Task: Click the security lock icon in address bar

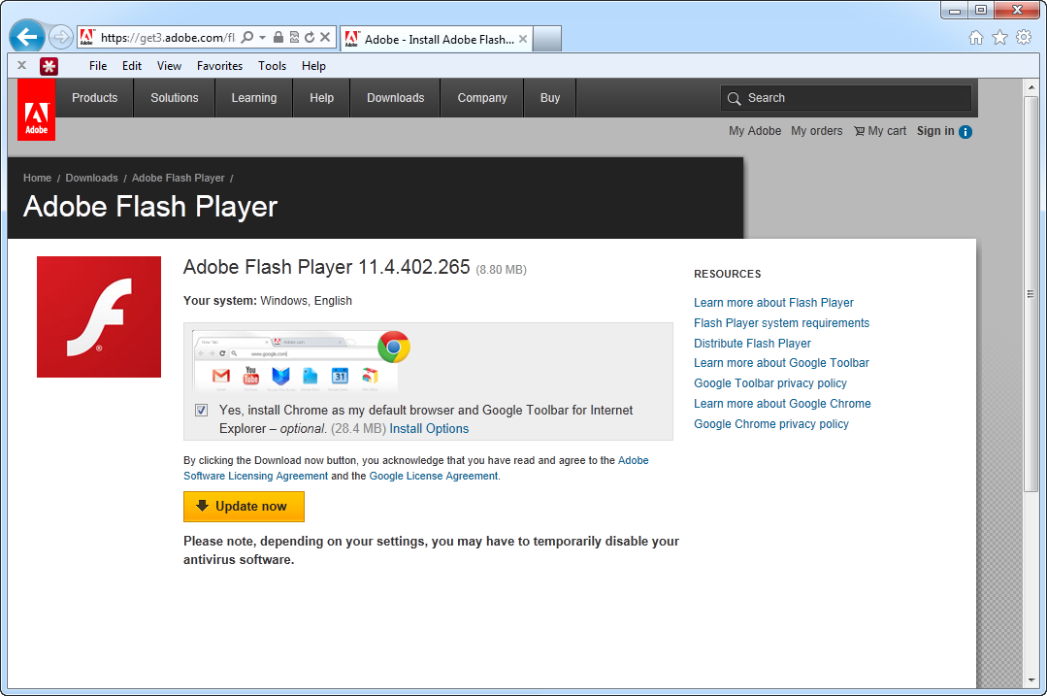Action: 278,38
